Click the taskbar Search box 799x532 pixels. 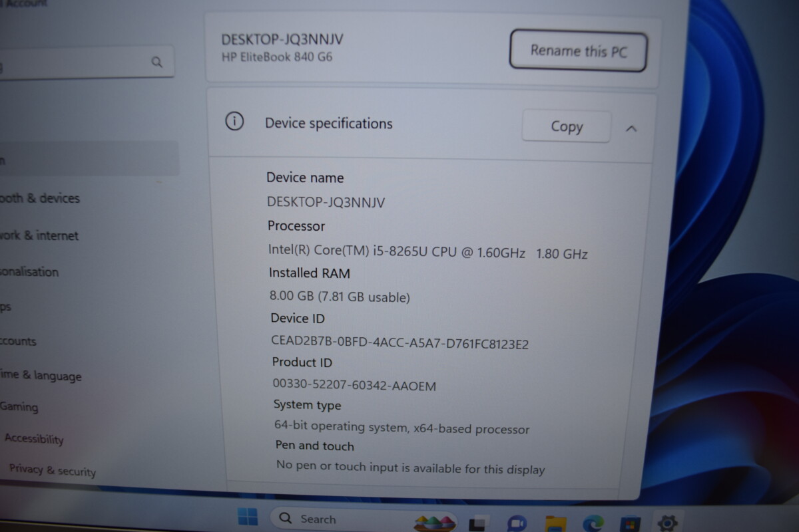364,519
